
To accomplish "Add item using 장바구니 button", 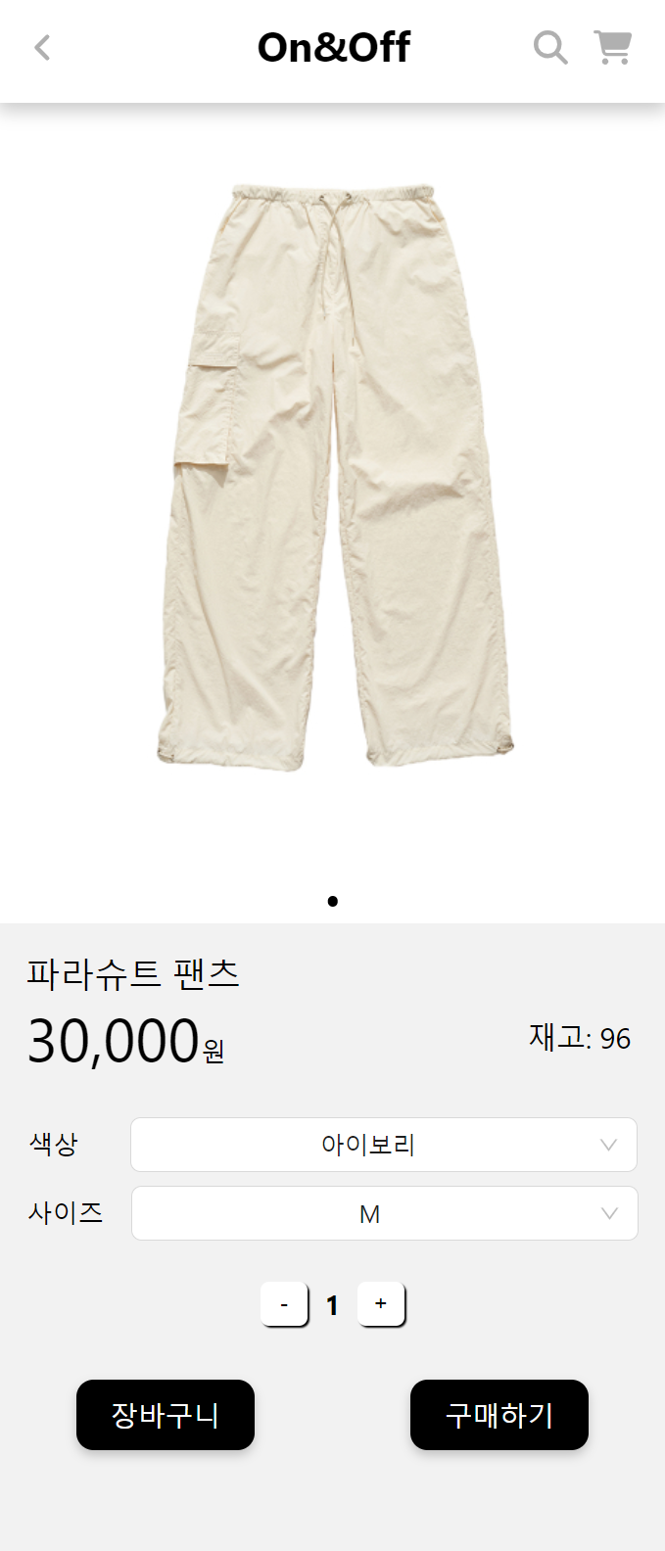I will (166, 1415).
